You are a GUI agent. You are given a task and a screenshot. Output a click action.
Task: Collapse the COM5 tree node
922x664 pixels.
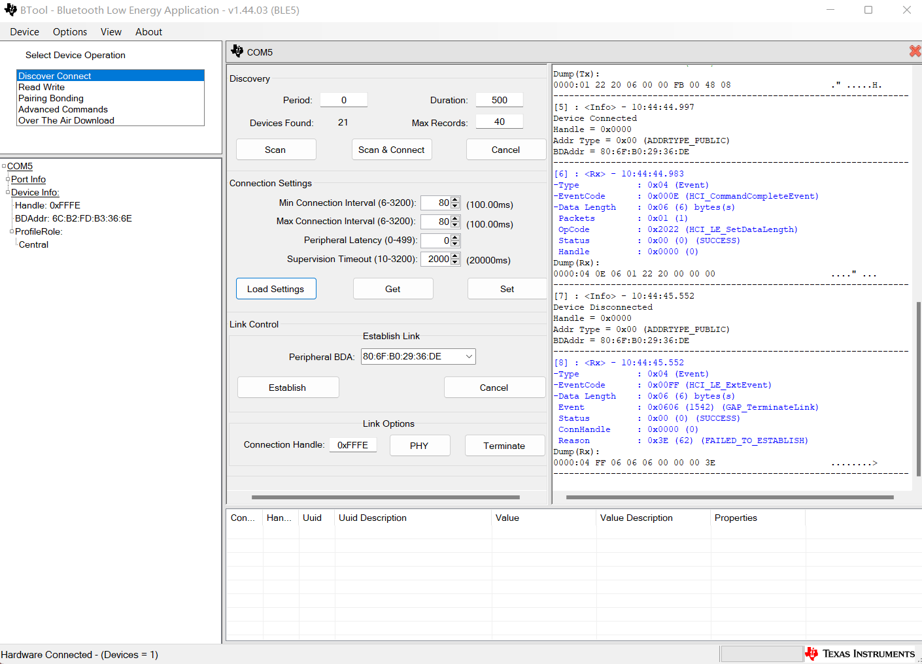coord(4,166)
